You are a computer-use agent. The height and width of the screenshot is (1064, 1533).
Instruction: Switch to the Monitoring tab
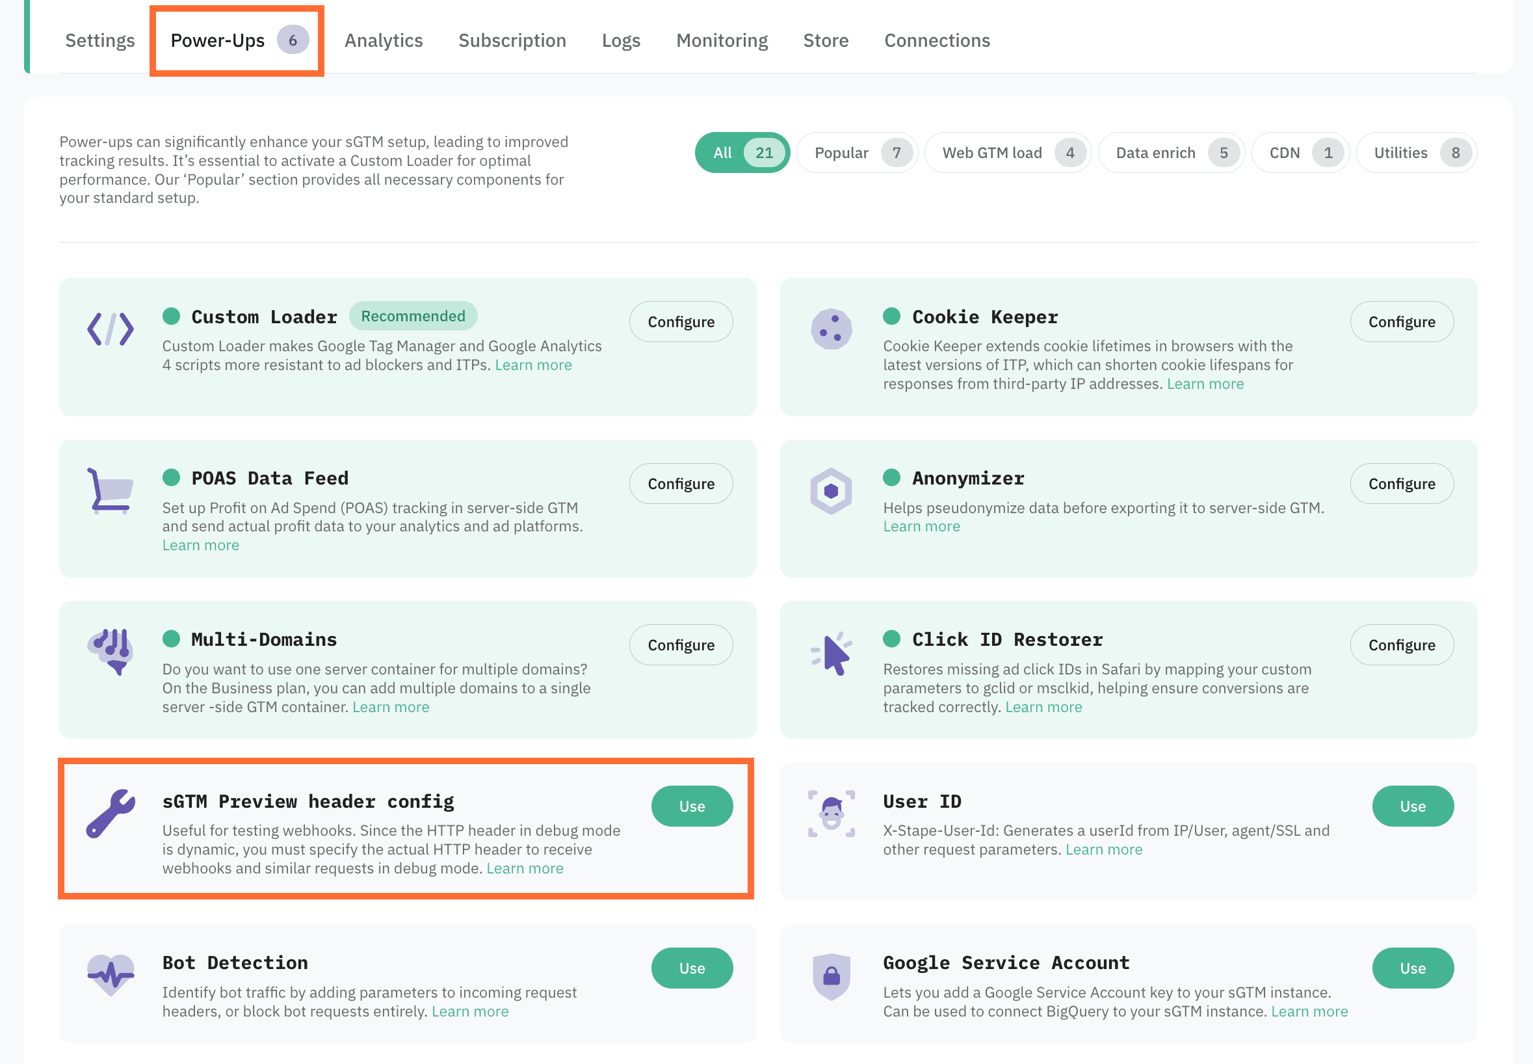722,40
